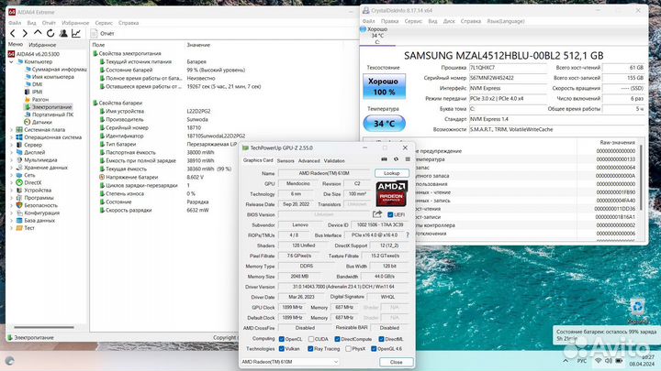Go up one level in AIDA64

pos(38,33)
